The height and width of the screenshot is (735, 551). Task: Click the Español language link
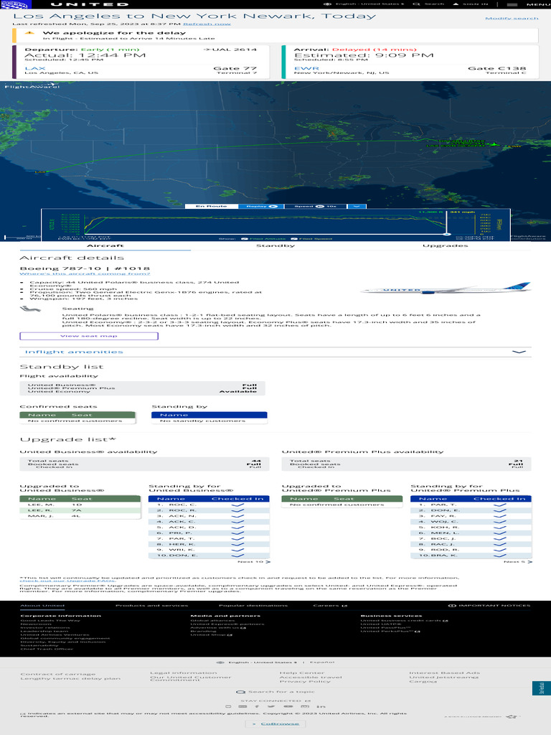coord(322,663)
